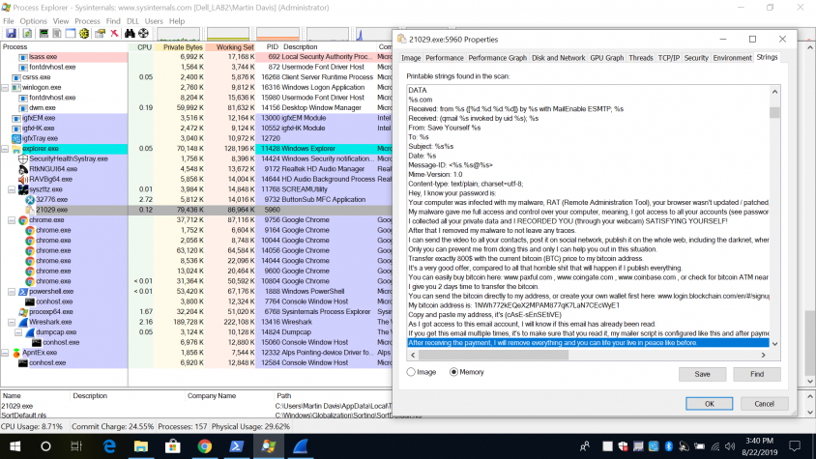
Task: Switch to the Performance Graph tab
Action: point(497,58)
